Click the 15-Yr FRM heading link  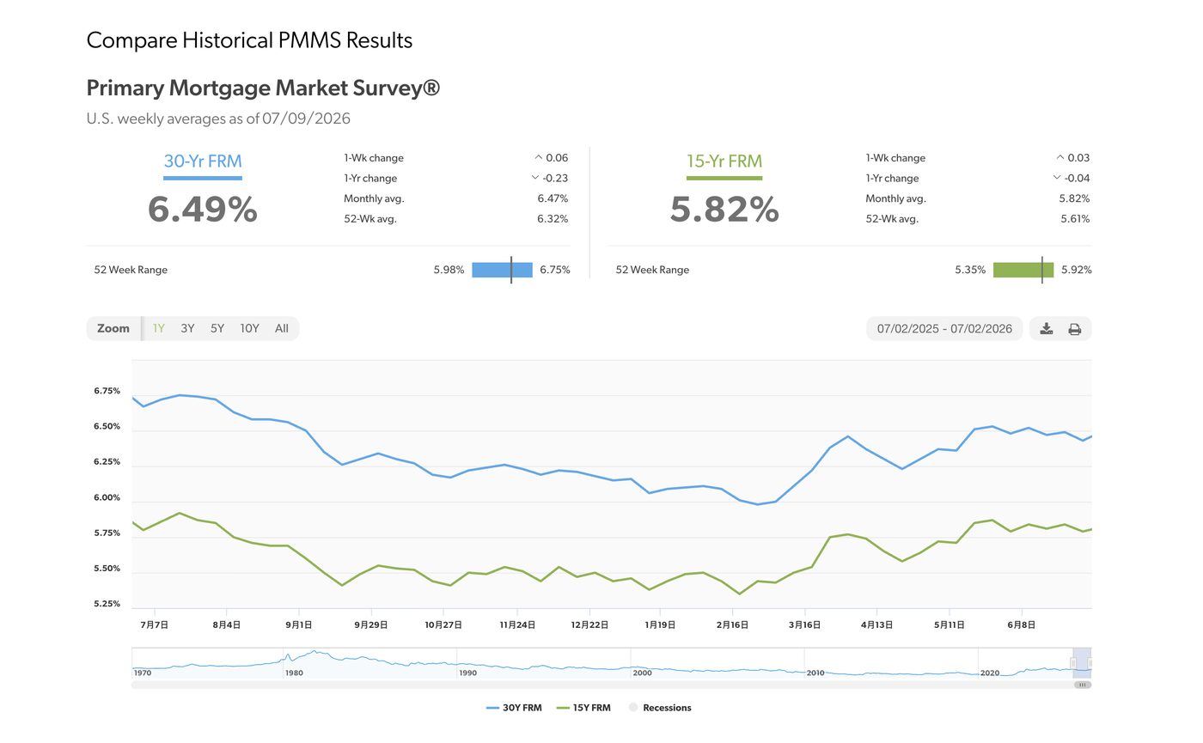(x=724, y=161)
